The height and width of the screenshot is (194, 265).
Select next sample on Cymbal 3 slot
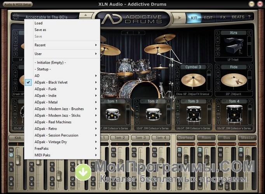pos(177,76)
